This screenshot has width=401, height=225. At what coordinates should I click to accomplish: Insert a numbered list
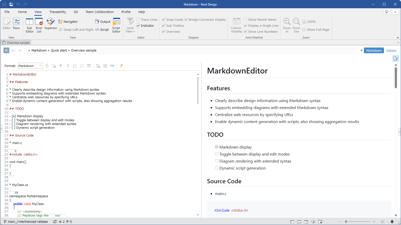coord(82,66)
